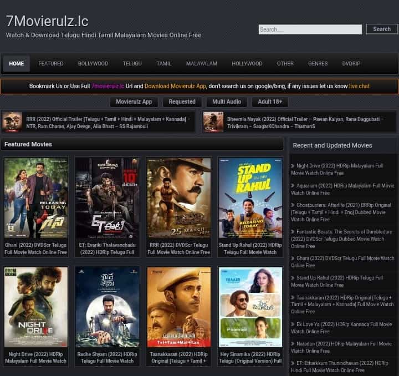Open recent item Ek Love Ya (2022) Kannada
This screenshot has width=399, height=376.
(341, 328)
